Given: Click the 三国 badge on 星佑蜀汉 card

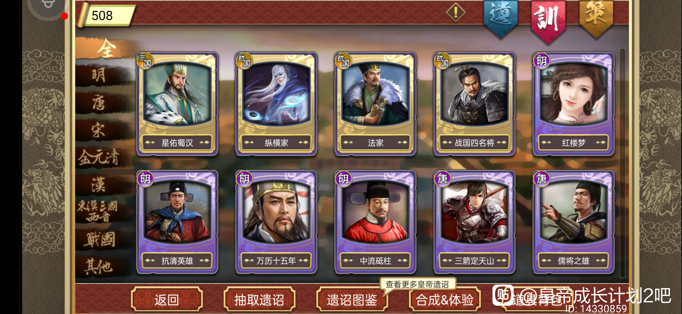Looking at the screenshot, I should (x=145, y=61).
